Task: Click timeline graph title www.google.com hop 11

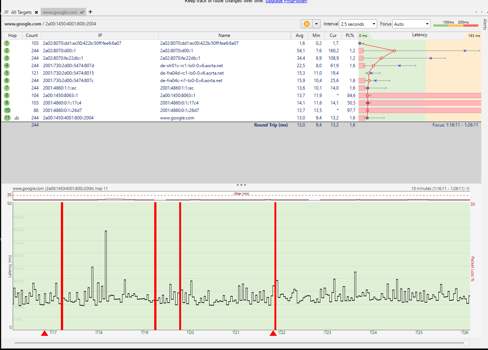Action: point(60,188)
